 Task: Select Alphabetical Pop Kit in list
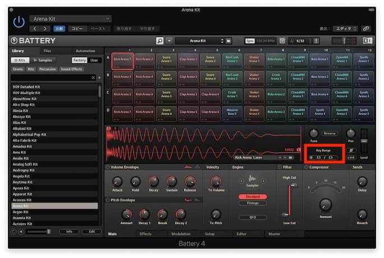tap(55, 135)
